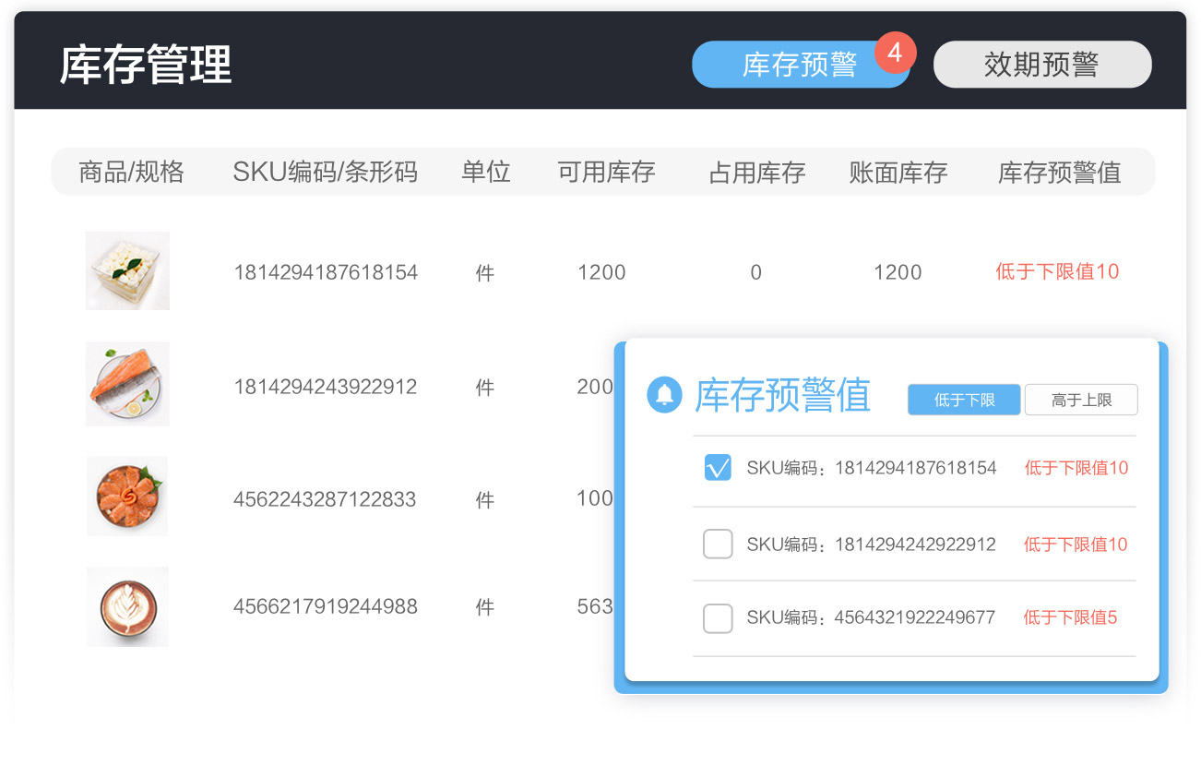Check the box for SKU 1814294242922912
The image size is (1201, 766).
click(717, 544)
